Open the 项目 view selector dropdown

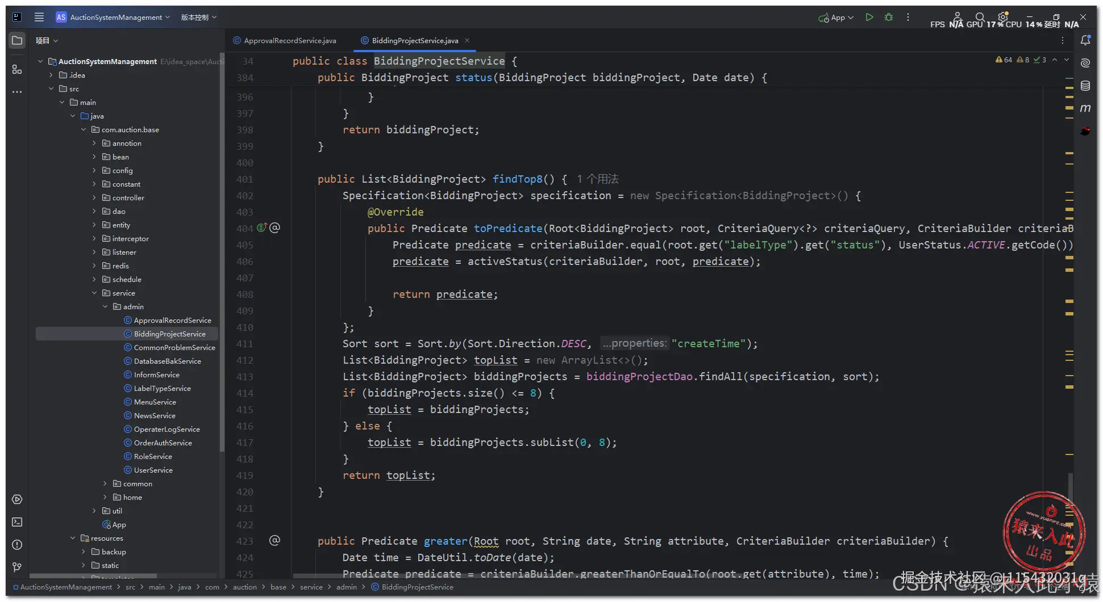(47, 40)
